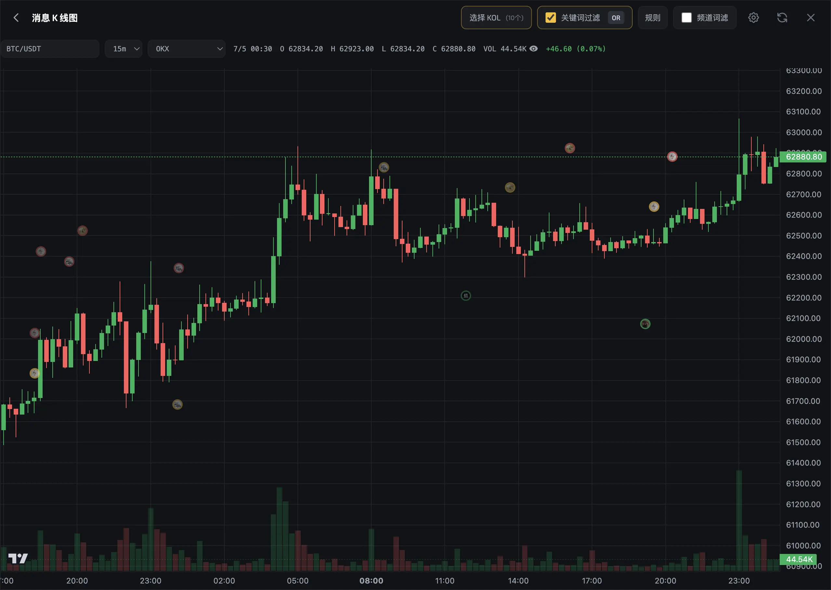Viewport: 831px width, 590px height.
Task: Open yellow-ringed KOL marker near 62730 before 14:00
Action: pyautogui.click(x=510, y=187)
